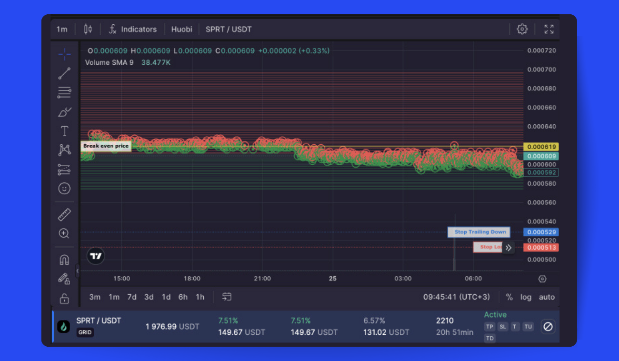The width and height of the screenshot is (619, 361).
Task: Select the text annotation tool
Action: [x=65, y=131]
